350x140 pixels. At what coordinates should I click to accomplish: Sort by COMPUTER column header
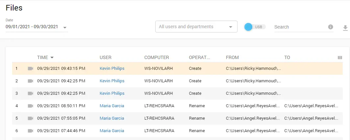157,57
